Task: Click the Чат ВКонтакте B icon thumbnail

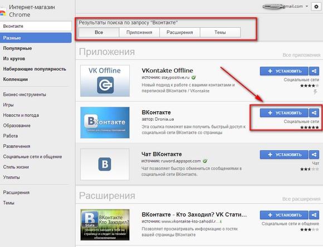Action: pos(105,164)
